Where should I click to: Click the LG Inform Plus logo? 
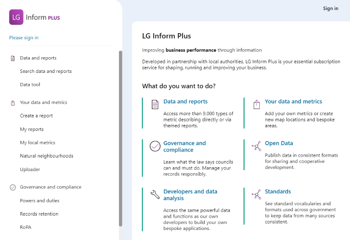tap(35, 17)
